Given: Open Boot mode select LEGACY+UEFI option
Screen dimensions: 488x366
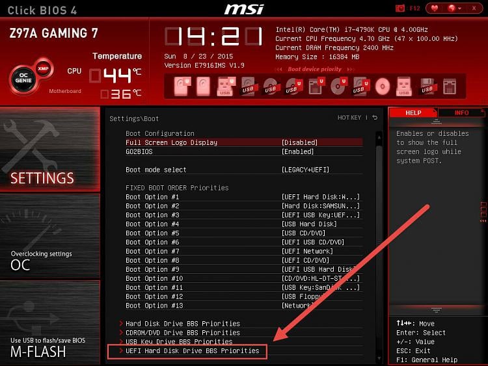Looking at the screenshot, I should 244,170.
